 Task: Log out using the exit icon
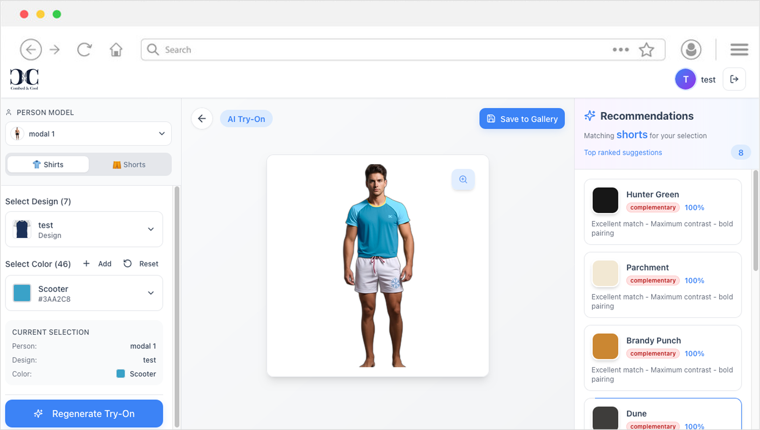[x=734, y=79]
